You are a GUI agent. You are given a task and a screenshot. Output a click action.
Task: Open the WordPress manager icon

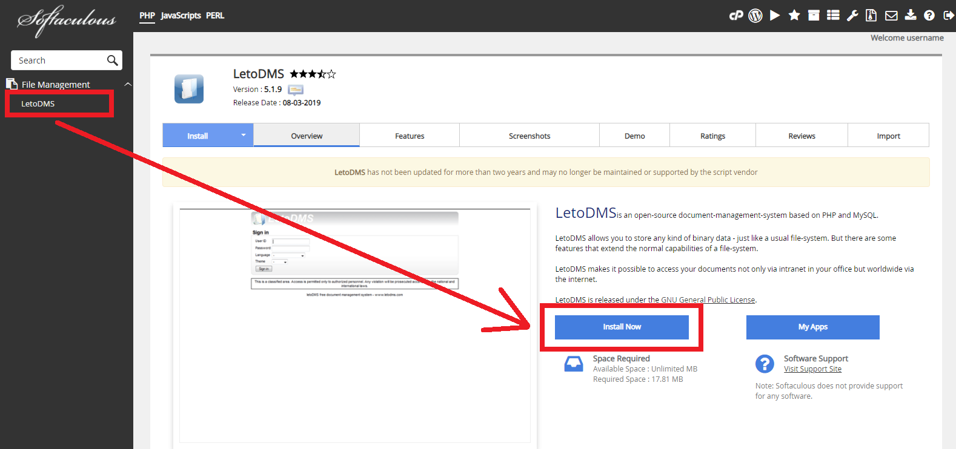click(755, 16)
